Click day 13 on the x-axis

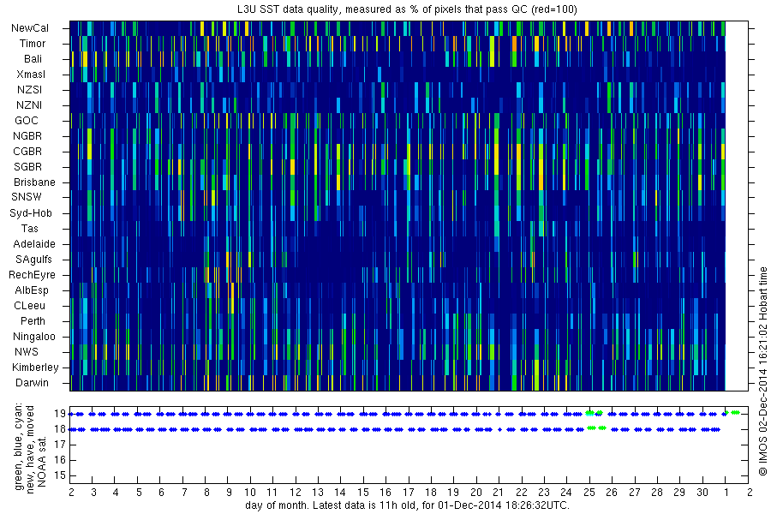[318, 493]
